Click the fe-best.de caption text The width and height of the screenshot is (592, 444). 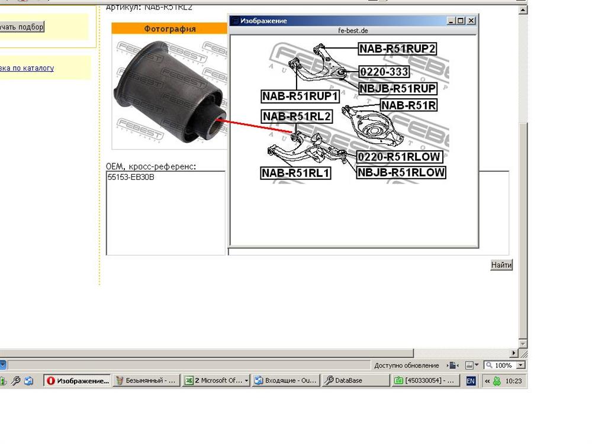[353, 31]
